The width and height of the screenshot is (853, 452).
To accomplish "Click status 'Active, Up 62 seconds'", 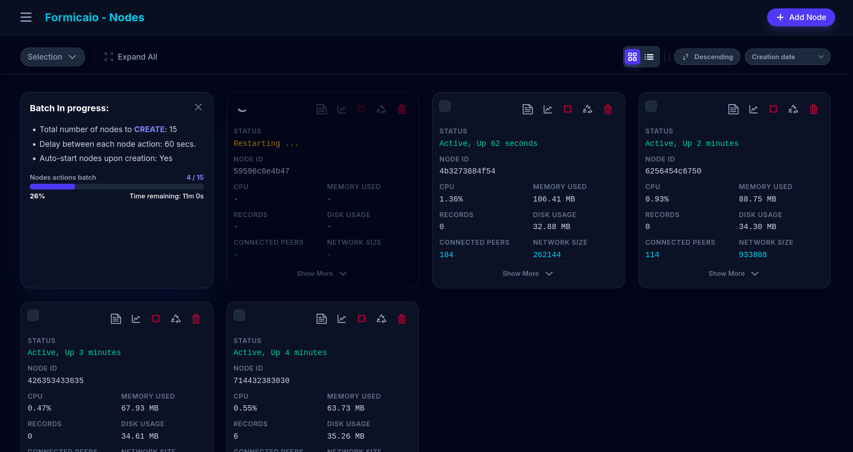I will (488, 144).
